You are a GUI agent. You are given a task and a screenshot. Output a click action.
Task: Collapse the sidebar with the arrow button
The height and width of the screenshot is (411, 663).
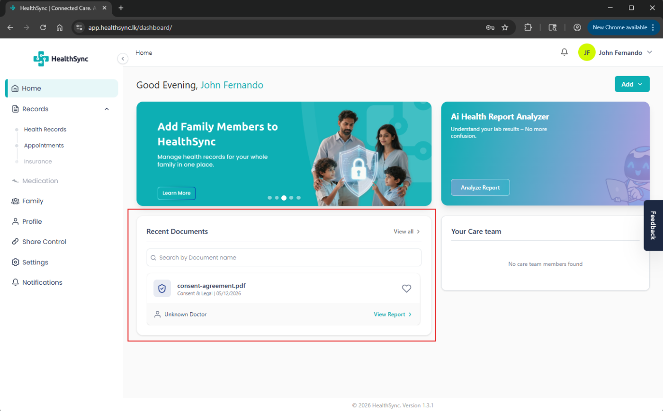(123, 59)
